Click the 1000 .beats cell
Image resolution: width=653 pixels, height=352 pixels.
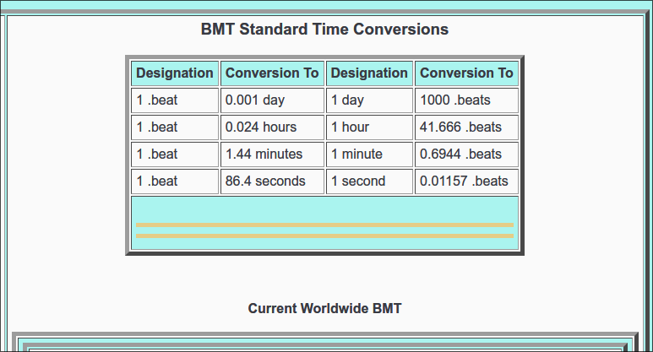pyautogui.click(x=466, y=100)
